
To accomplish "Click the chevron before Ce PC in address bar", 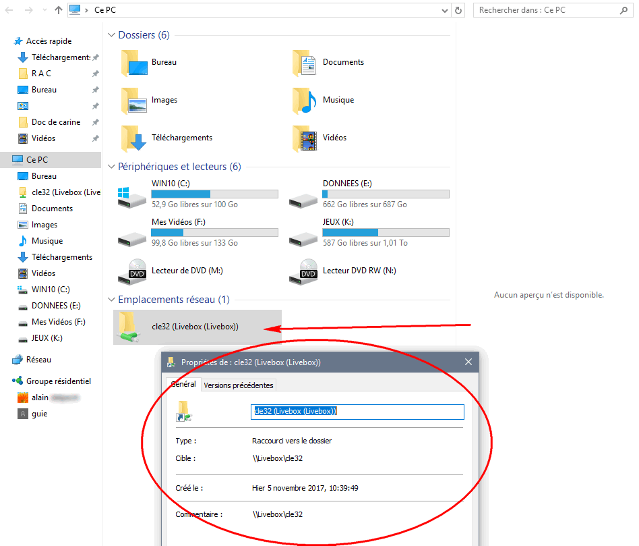I will click(86, 10).
